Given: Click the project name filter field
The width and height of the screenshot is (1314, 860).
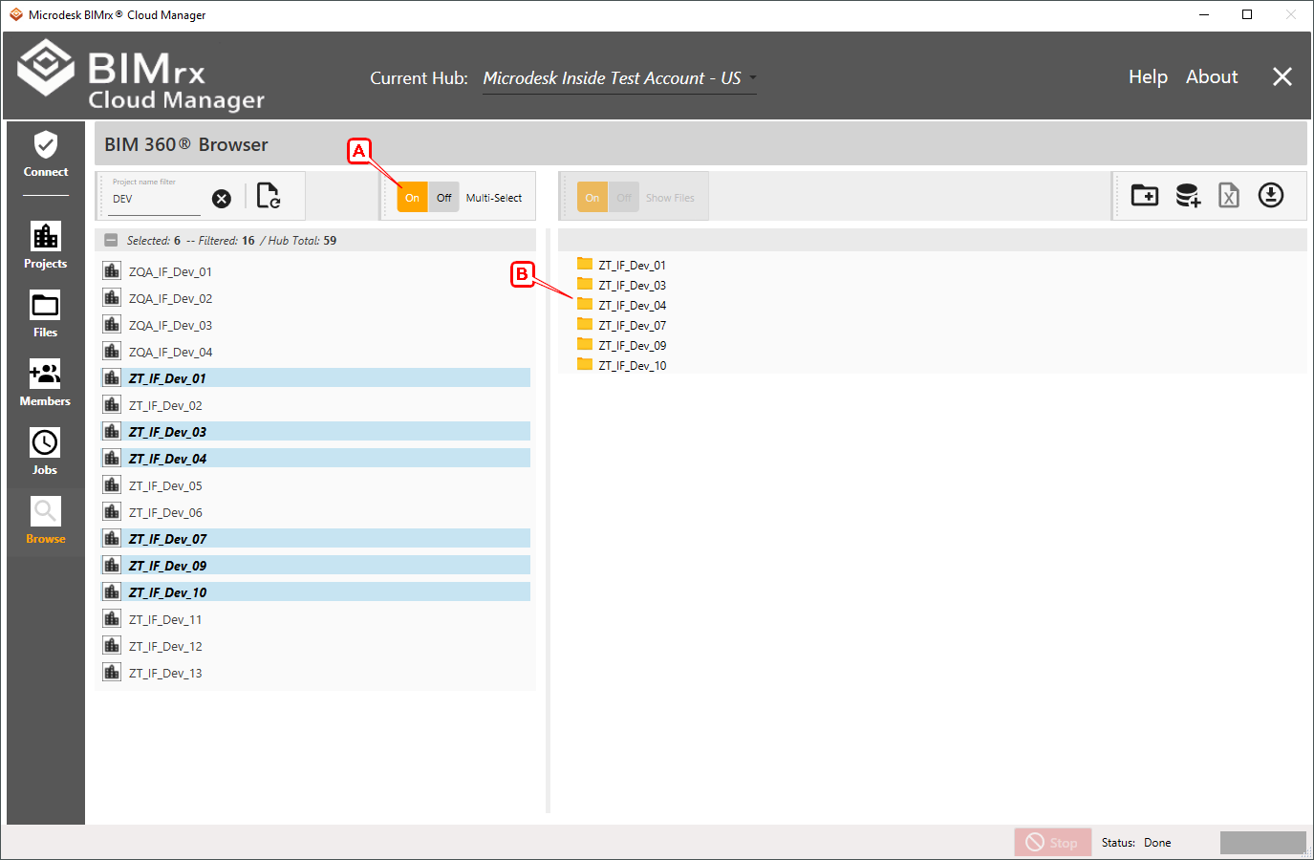Looking at the screenshot, I should tap(155, 199).
